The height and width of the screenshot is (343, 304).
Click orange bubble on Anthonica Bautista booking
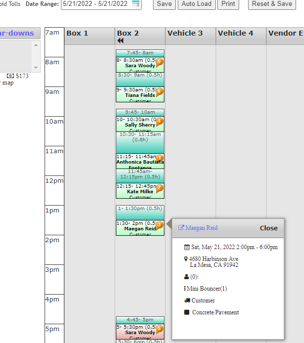pos(159,158)
